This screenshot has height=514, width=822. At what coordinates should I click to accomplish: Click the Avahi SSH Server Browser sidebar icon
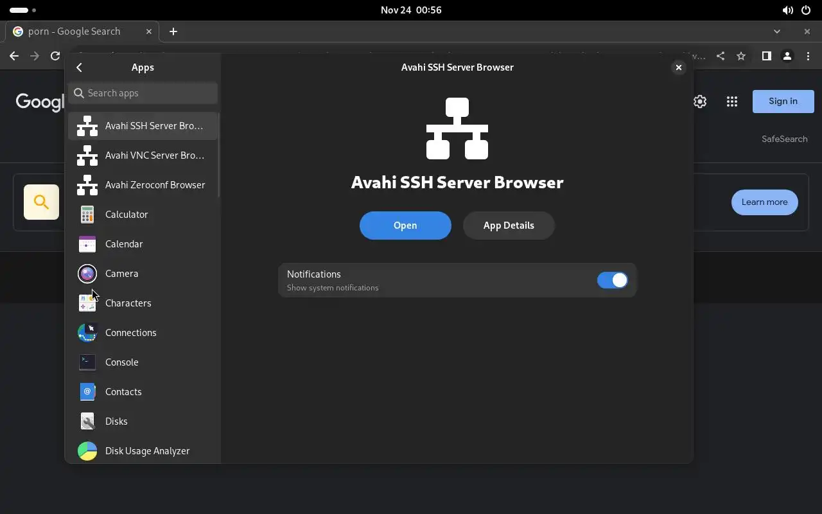(x=87, y=126)
